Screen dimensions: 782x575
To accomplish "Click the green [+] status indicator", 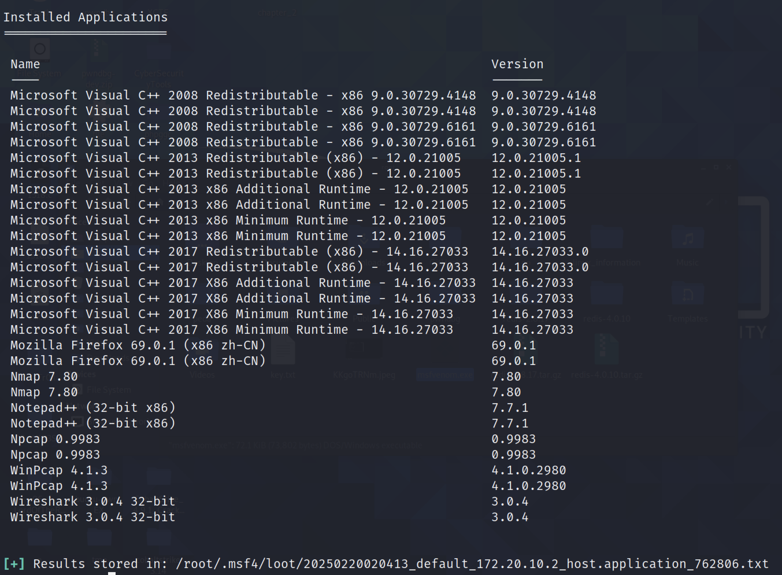I will (14, 563).
